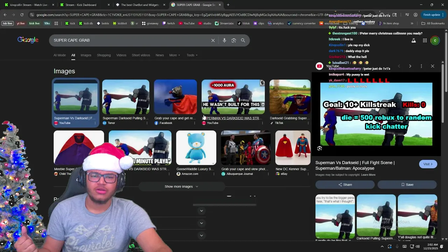Go back with the browser back arrow
Image resolution: width=448 pixels, height=252 pixels.
(x=5, y=15)
